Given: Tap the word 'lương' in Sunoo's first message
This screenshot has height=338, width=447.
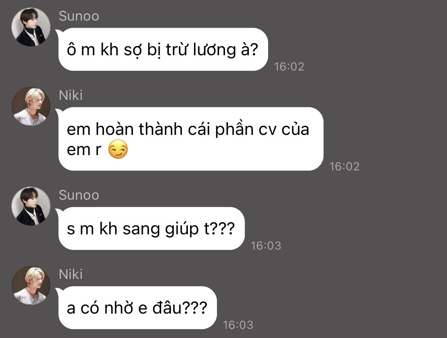Looking at the screenshot, I should coord(214,50).
